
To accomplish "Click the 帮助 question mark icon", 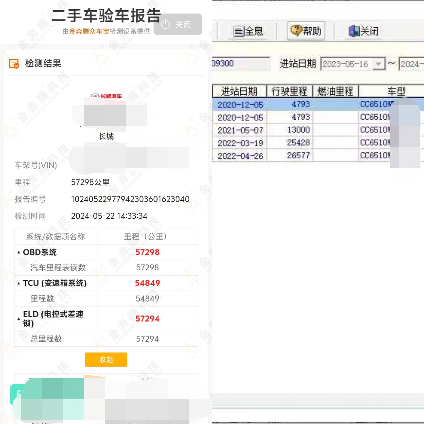I will (296, 30).
